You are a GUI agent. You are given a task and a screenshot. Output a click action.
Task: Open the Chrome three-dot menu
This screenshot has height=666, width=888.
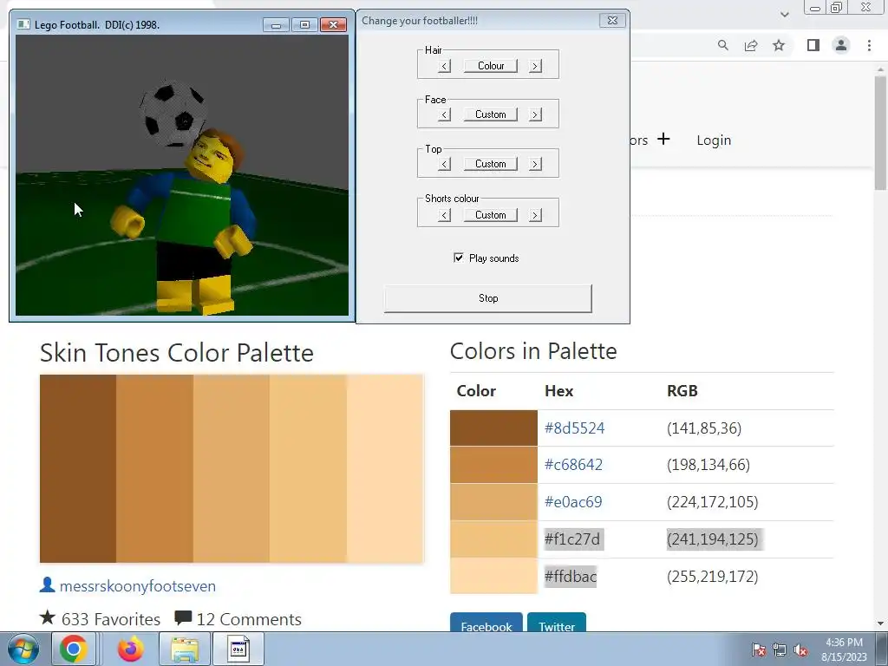869,45
